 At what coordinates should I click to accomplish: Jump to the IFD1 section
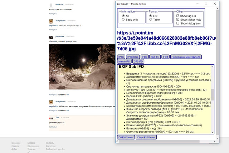point(165,57)
